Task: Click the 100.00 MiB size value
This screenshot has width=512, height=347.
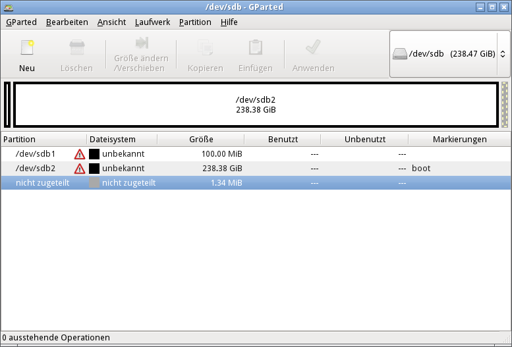Action: tap(221, 154)
